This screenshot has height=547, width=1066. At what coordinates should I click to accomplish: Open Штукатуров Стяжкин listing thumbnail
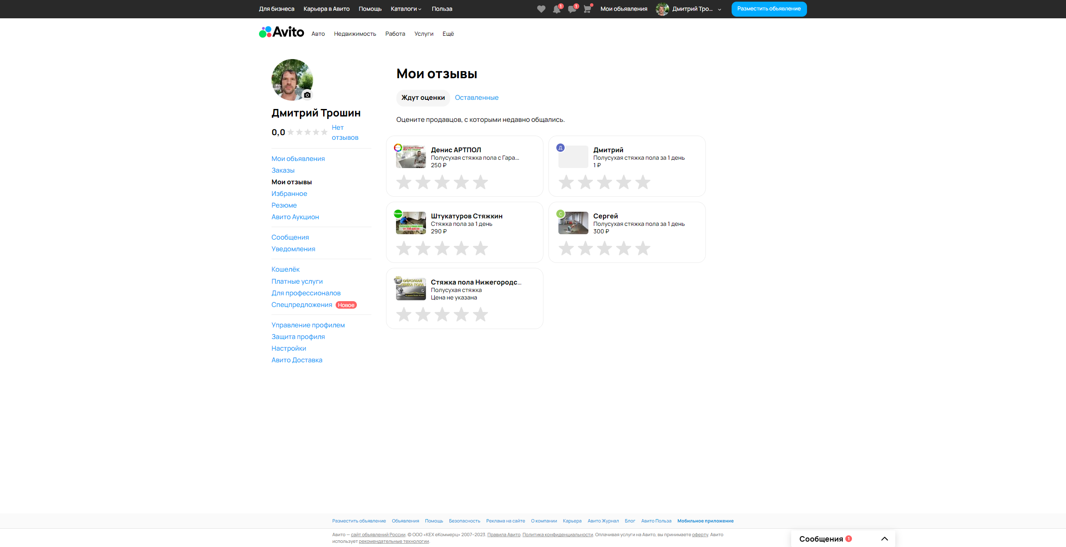click(411, 223)
